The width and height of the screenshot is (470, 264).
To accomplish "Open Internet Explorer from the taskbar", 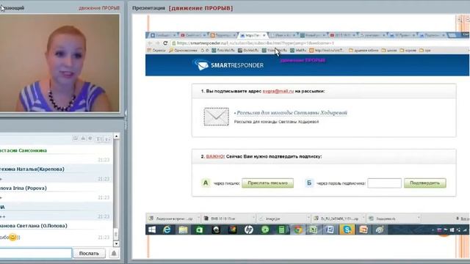I will (x=167, y=230).
